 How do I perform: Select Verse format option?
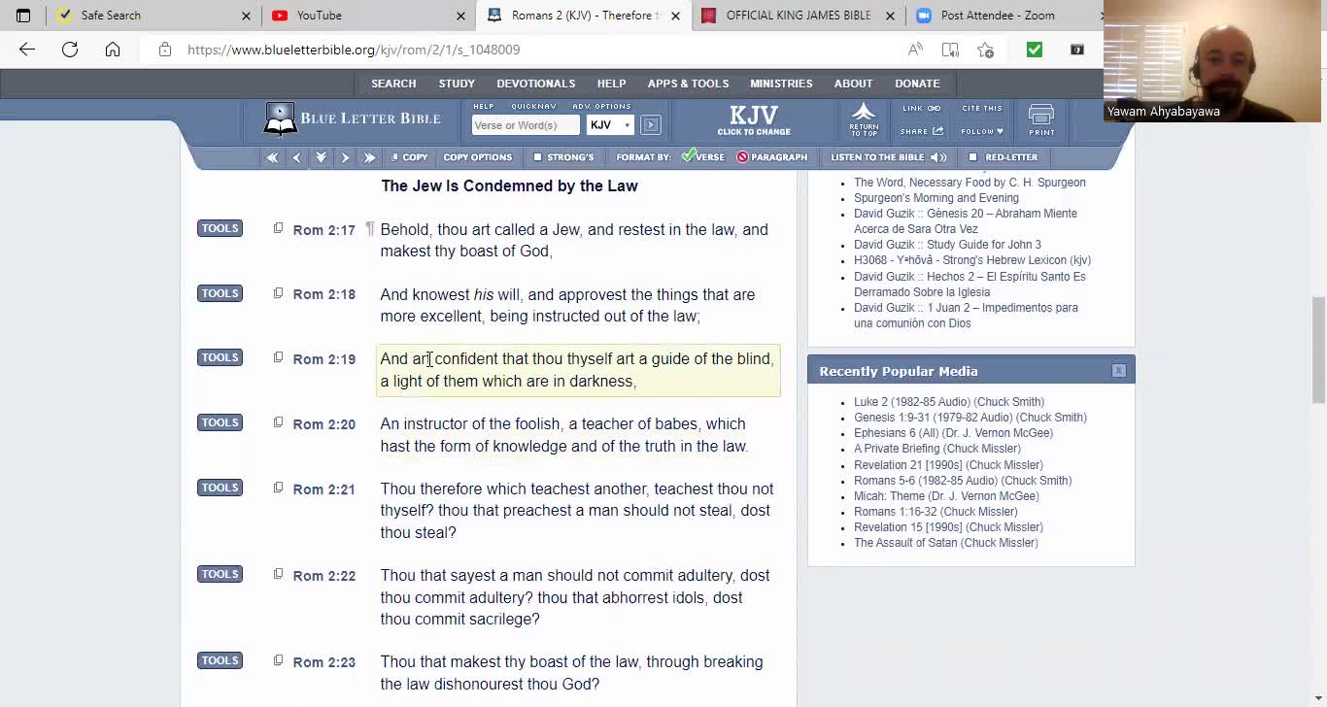[x=702, y=157]
